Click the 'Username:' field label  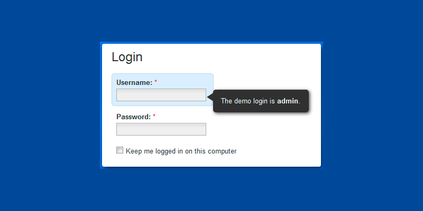(134, 82)
